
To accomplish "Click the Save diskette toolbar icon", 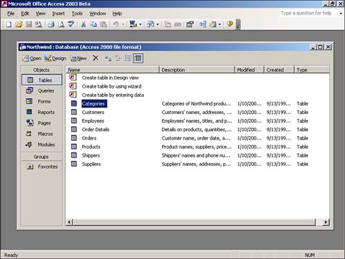I will tap(29, 24).
